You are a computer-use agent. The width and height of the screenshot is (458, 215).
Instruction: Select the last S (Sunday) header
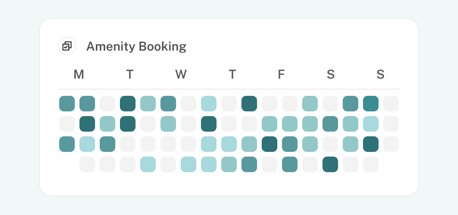click(380, 74)
